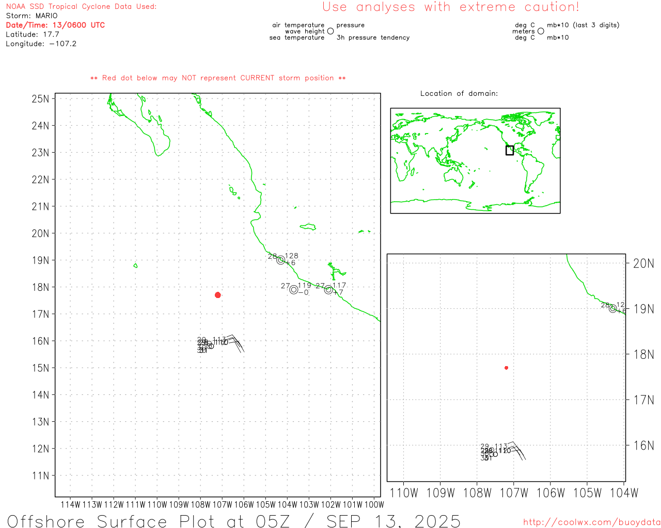Click the 110W label on inset map
Image resolution: width=661 pixels, height=528 pixels.
coord(404,493)
